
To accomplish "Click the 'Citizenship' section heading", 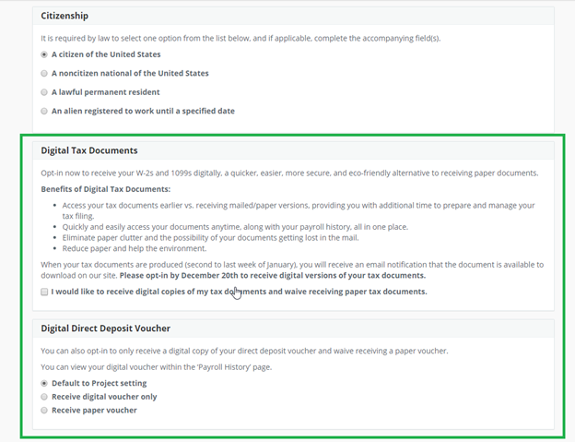I will [x=65, y=16].
